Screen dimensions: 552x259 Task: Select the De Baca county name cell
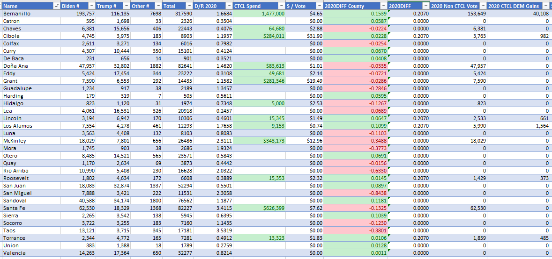[x=31, y=58]
